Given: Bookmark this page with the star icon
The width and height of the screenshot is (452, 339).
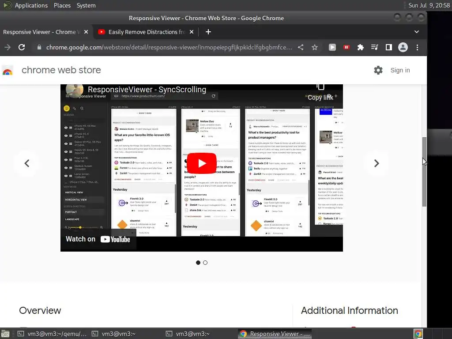Looking at the screenshot, I should click(x=314, y=47).
